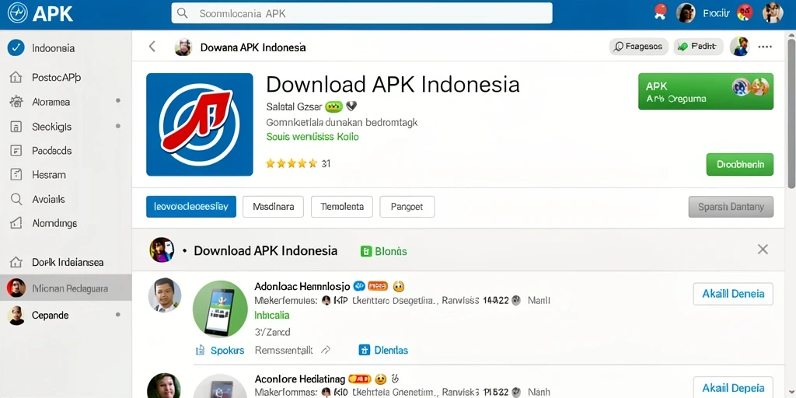This screenshot has width=796, height=398.
Task: Click Spokırs link with document icon
Action: (220, 350)
